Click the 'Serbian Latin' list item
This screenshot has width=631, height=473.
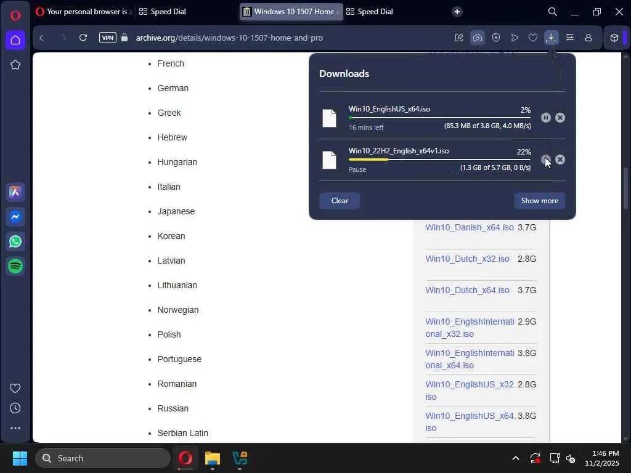182,433
